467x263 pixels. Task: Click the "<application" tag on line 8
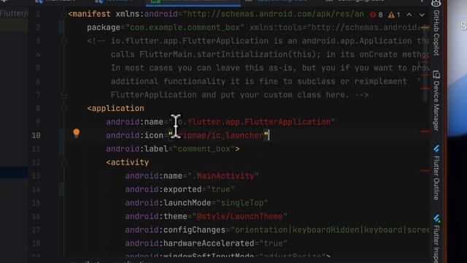[115, 109]
